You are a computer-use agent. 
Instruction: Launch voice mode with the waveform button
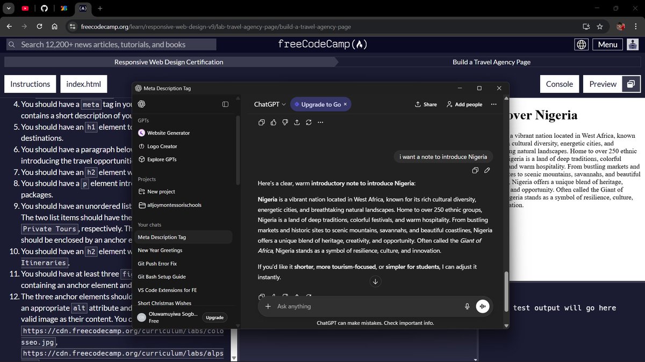click(483, 306)
